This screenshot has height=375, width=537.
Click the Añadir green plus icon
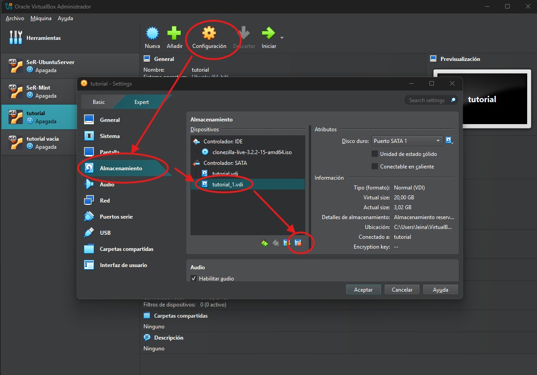pyautogui.click(x=174, y=33)
